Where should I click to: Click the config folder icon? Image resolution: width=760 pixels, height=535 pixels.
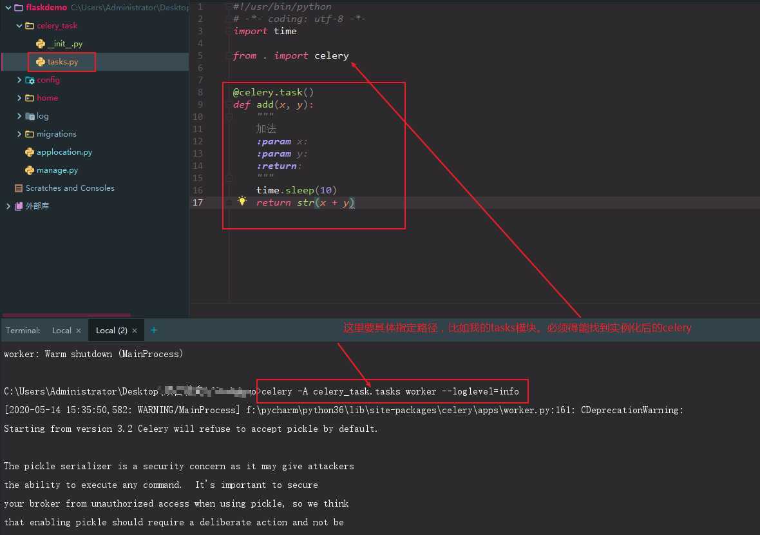pos(30,79)
